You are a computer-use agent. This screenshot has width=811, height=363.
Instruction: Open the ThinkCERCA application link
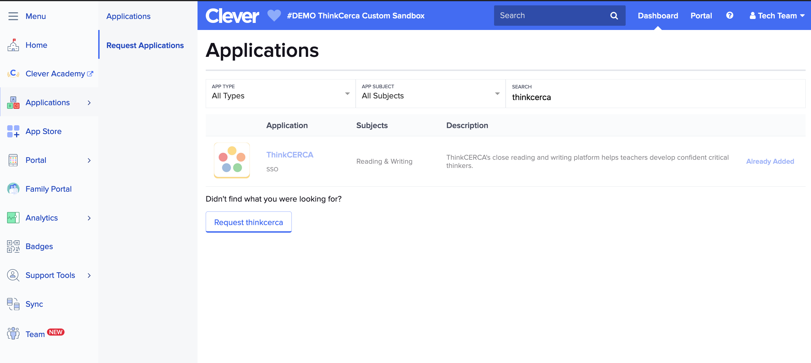(290, 155)
